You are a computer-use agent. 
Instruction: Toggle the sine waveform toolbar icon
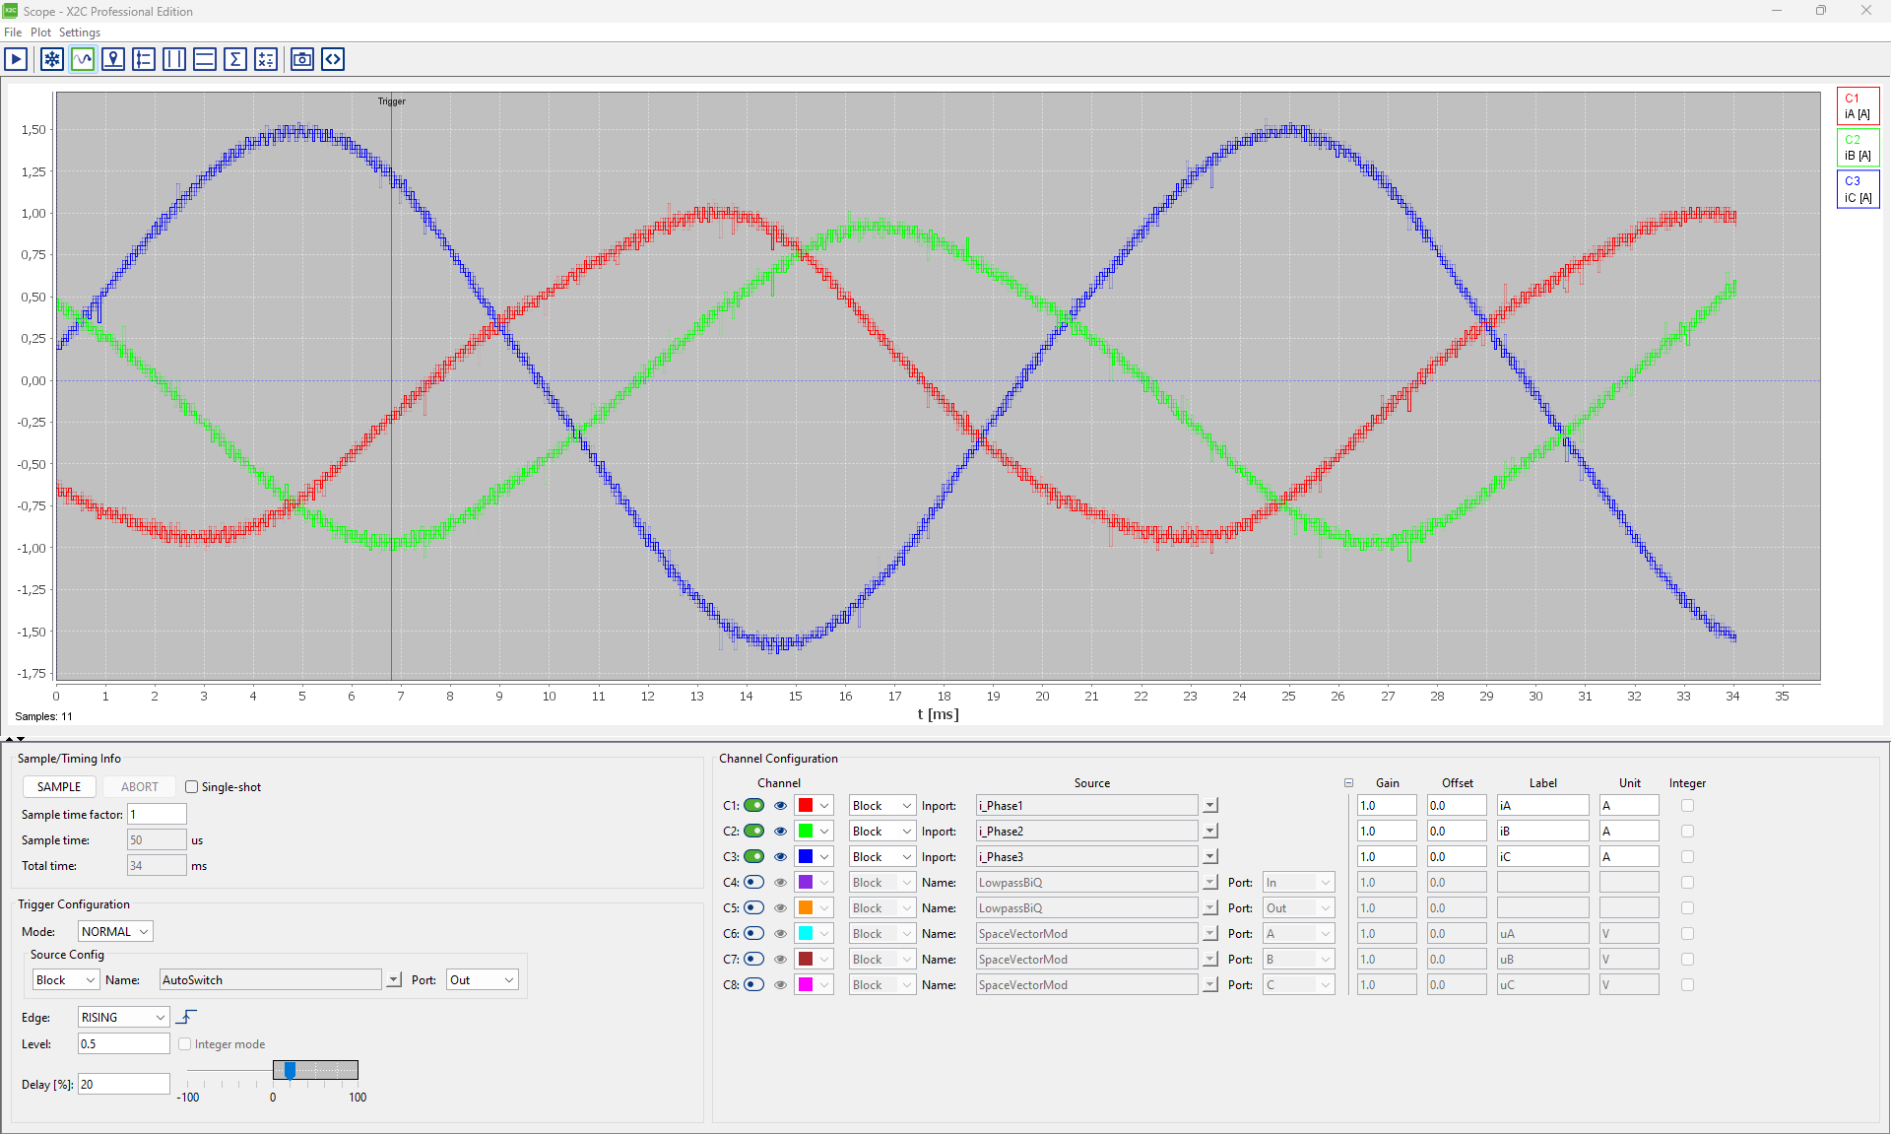tap(83, 59)
